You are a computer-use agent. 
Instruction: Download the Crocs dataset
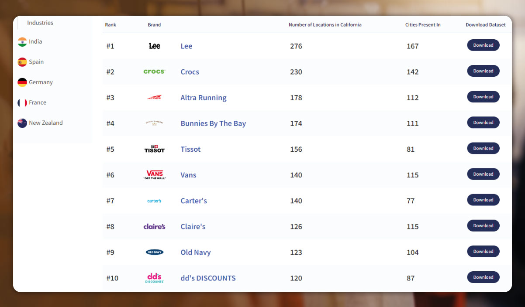point(483,71)
